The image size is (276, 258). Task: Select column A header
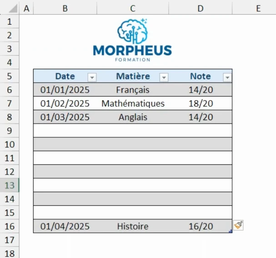click(x=26, y=8)
